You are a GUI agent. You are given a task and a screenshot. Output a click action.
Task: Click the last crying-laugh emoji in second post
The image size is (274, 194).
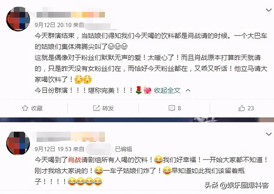click(x=98, y=182)
